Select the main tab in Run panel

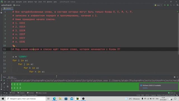pos(11,77)
